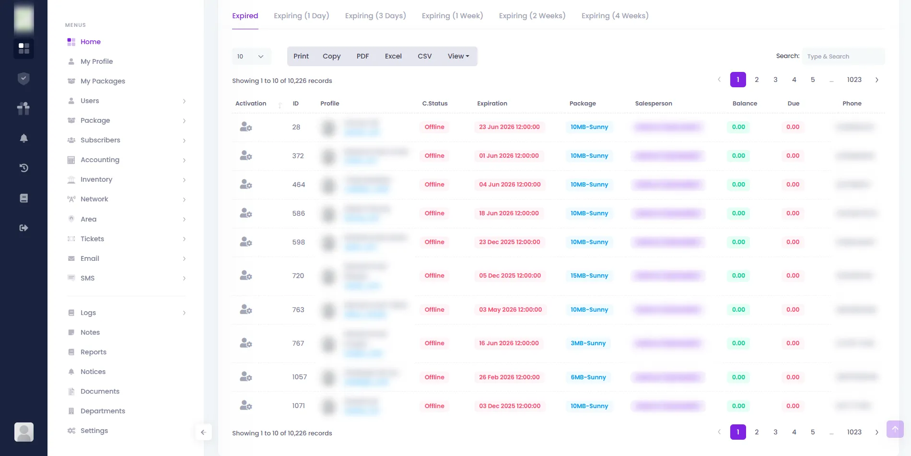This screenshot has width=911, height=456.
Task: Click the scroll-to-top arrow button
Action: [x=895, y=429]
